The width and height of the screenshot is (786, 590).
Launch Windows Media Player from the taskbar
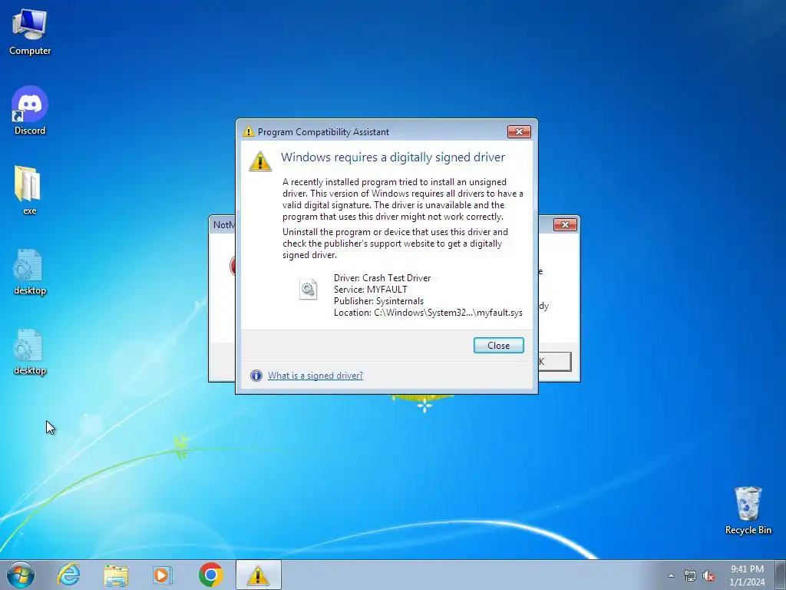[163, 575]
